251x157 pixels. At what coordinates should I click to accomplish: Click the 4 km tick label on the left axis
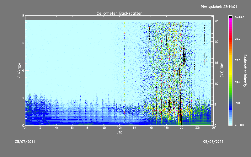click(x=23, y=70)
